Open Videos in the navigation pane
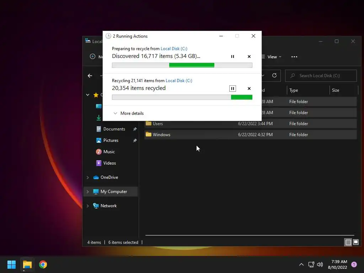The height and width of the screenshot is (273, 364). pyautogui.click(x=109, y=163)
